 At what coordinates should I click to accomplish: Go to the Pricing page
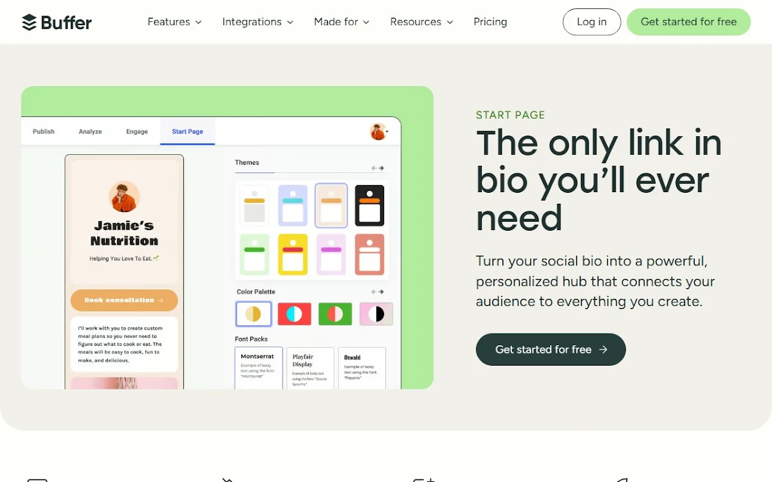(x=490, y=22)
